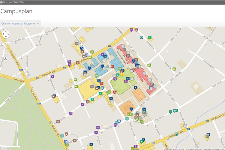
Task: Pan the map right with the arrow control
Action: 9,34
